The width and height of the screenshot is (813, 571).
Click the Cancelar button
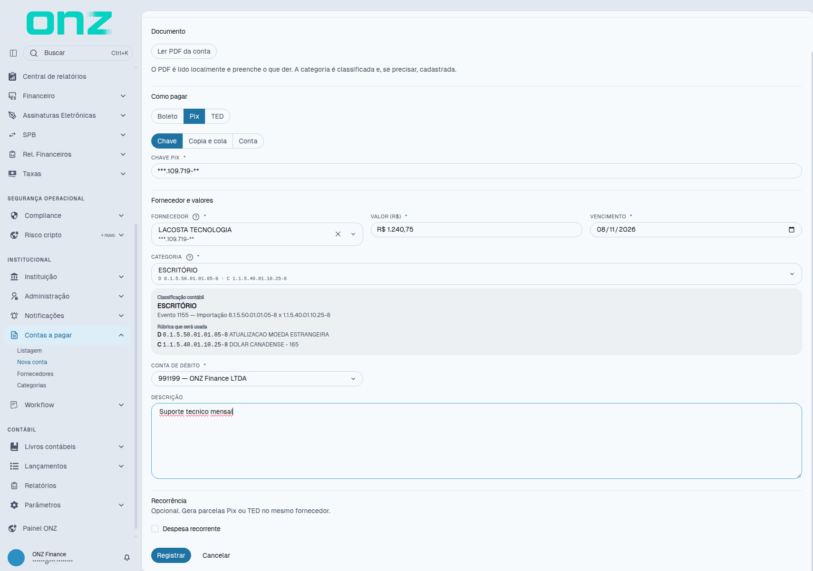[x=216, y=555]
